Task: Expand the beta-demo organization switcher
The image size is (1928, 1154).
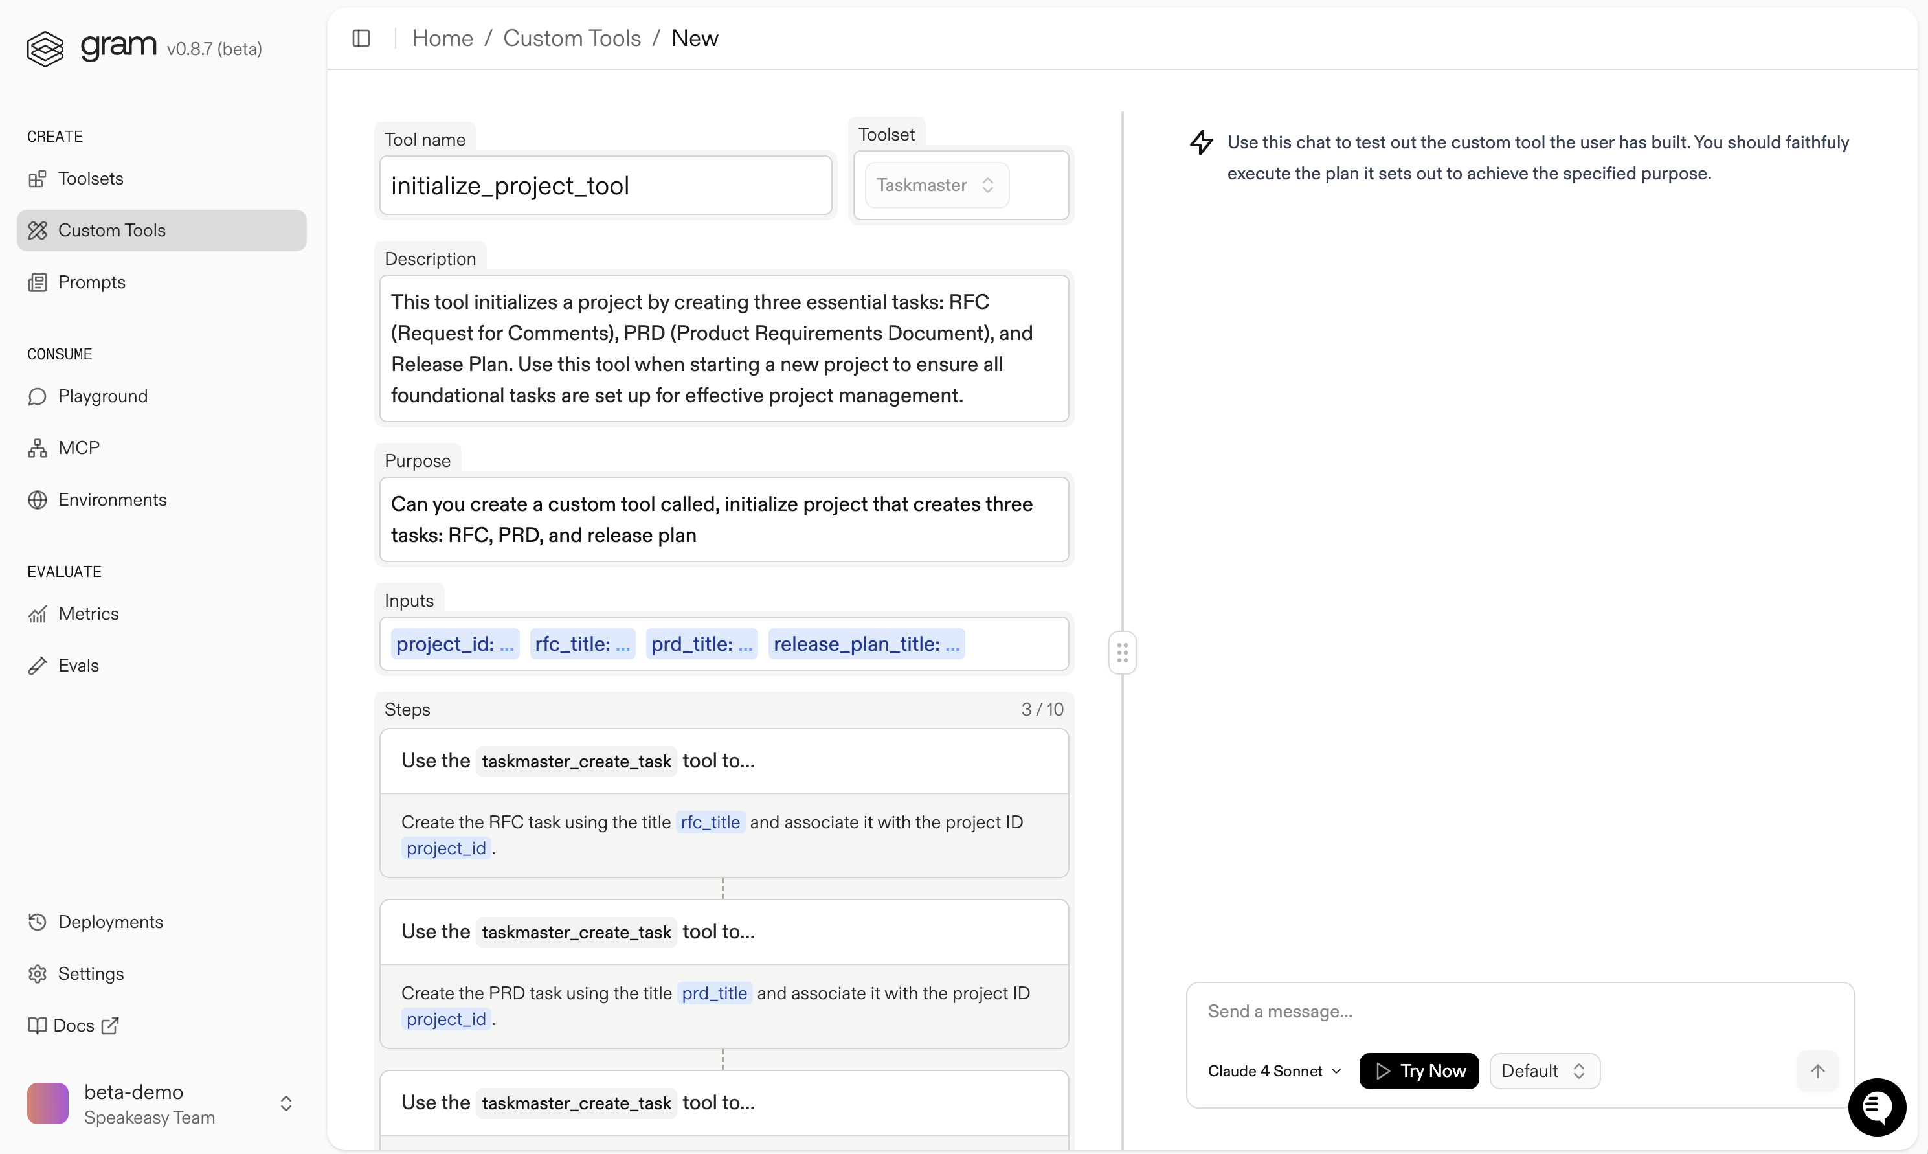Action: 286,1103
